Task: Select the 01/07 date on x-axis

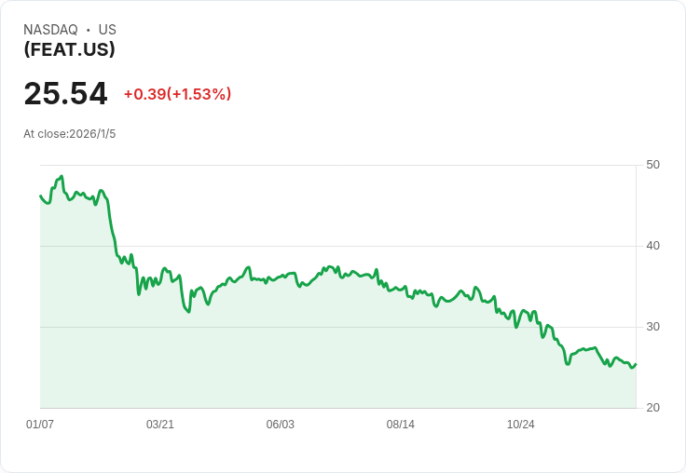Action: [x=40, y=425]
